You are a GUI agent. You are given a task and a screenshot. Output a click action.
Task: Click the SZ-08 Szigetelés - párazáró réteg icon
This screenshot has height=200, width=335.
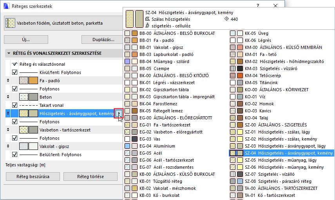[236, 181]
